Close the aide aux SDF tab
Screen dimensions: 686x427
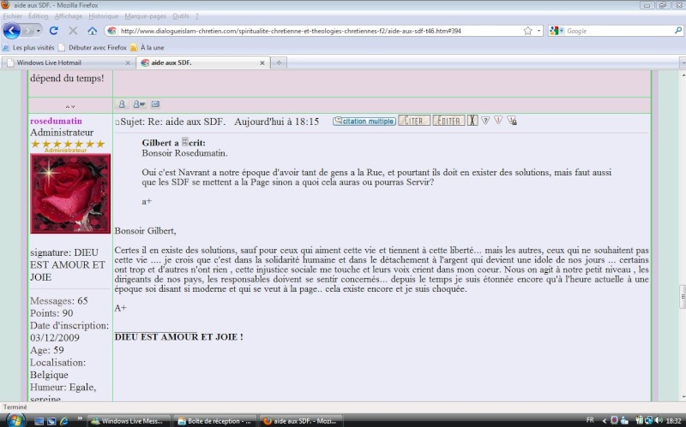pos(262,62)
